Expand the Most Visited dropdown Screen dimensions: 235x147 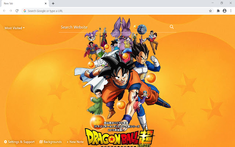click(15, 28)
